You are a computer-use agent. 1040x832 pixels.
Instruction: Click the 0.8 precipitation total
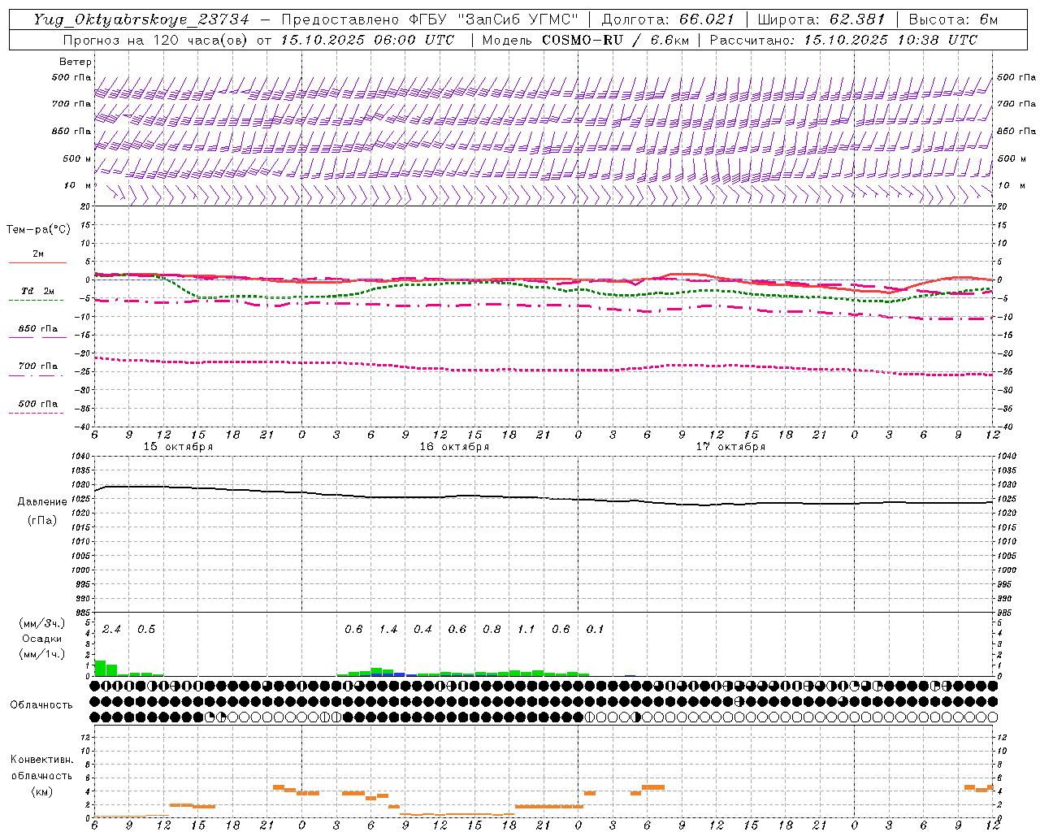point(492,630)
